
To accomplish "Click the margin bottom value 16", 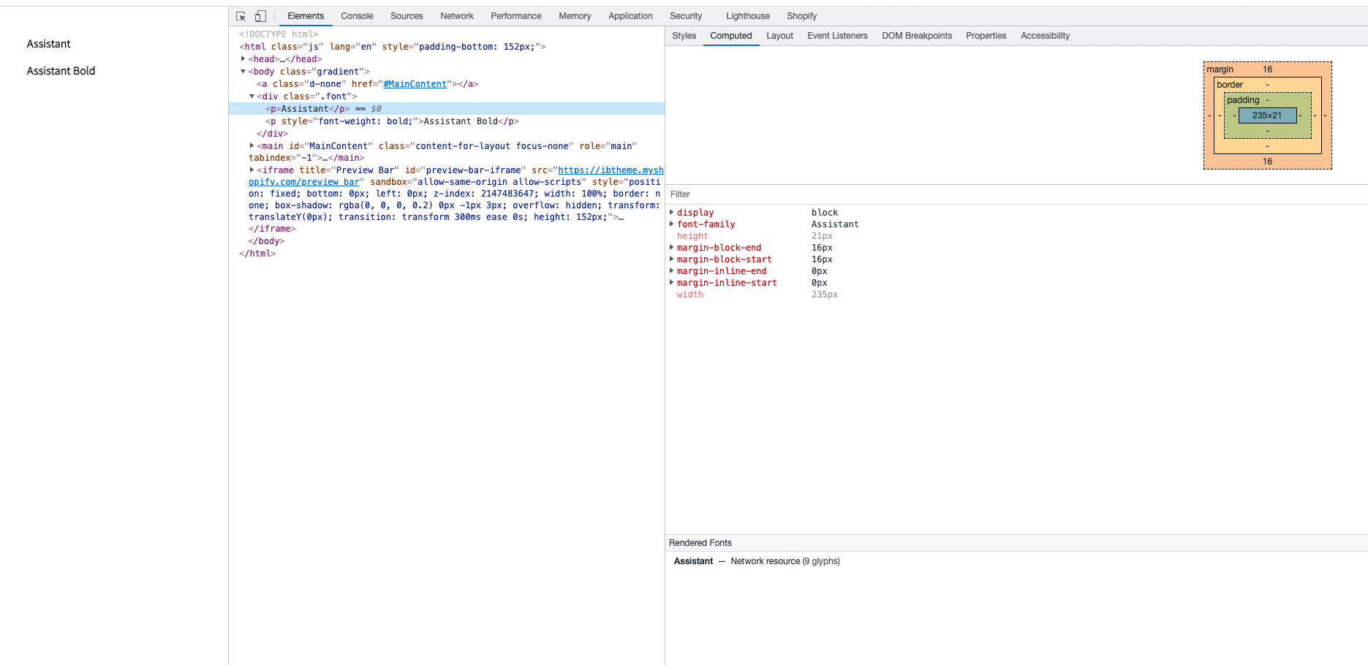I will (1267, 161).
